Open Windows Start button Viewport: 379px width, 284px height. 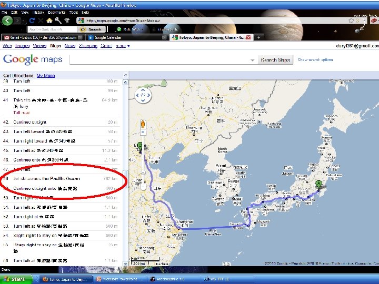(16, 279)
